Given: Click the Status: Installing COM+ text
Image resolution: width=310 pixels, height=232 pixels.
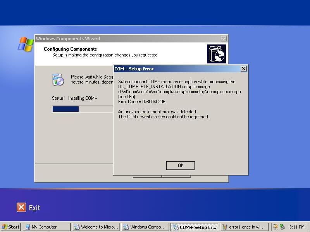Looking at the screenshot, I should [x=74, y=98].
